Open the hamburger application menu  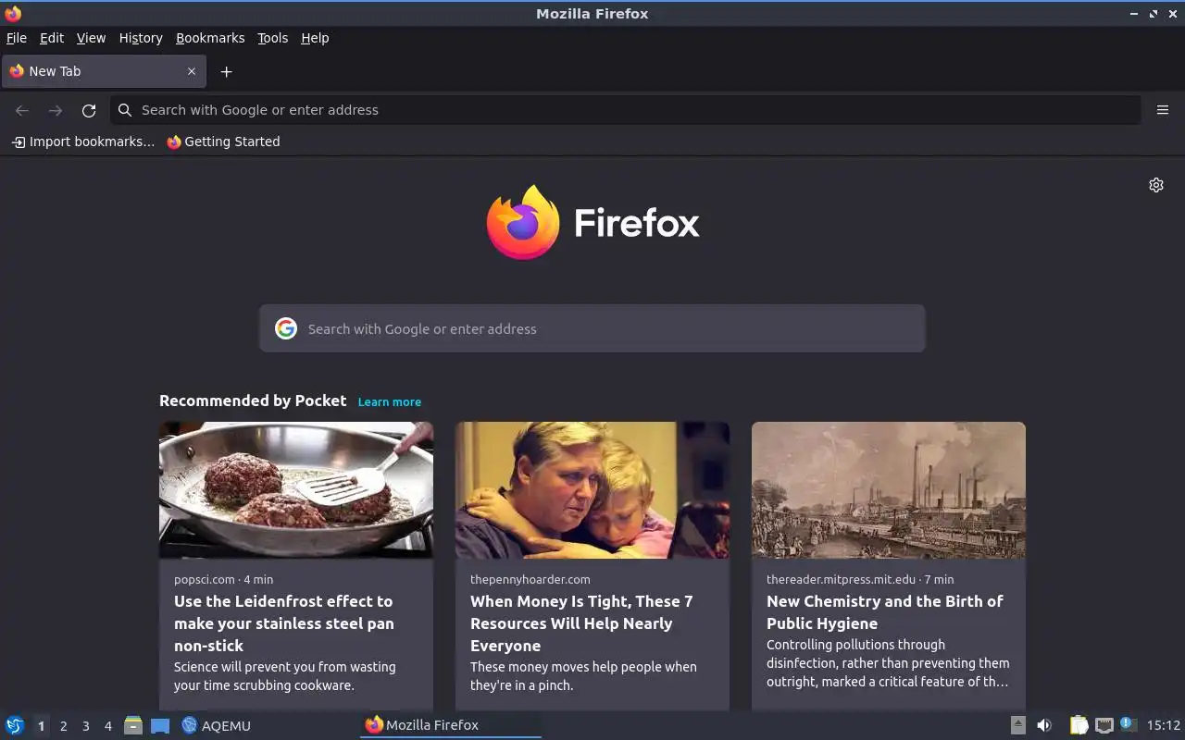coord(1163,110)
